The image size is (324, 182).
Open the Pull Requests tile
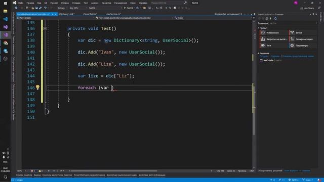point(273,39)
